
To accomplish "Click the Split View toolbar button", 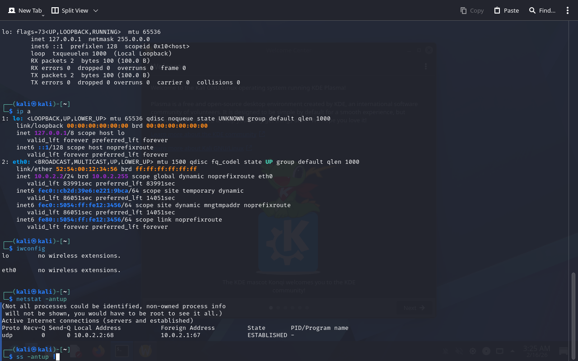I will click(x=70, y=10).
